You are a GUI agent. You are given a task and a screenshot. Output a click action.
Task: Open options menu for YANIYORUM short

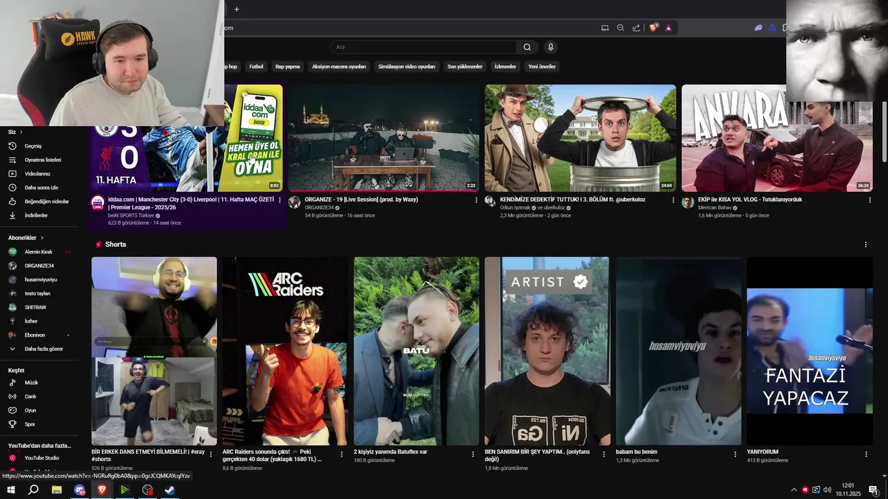[x=866, y=455]
